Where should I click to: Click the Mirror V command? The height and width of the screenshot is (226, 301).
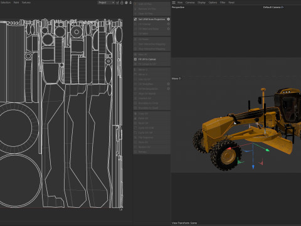pos(143,75)
